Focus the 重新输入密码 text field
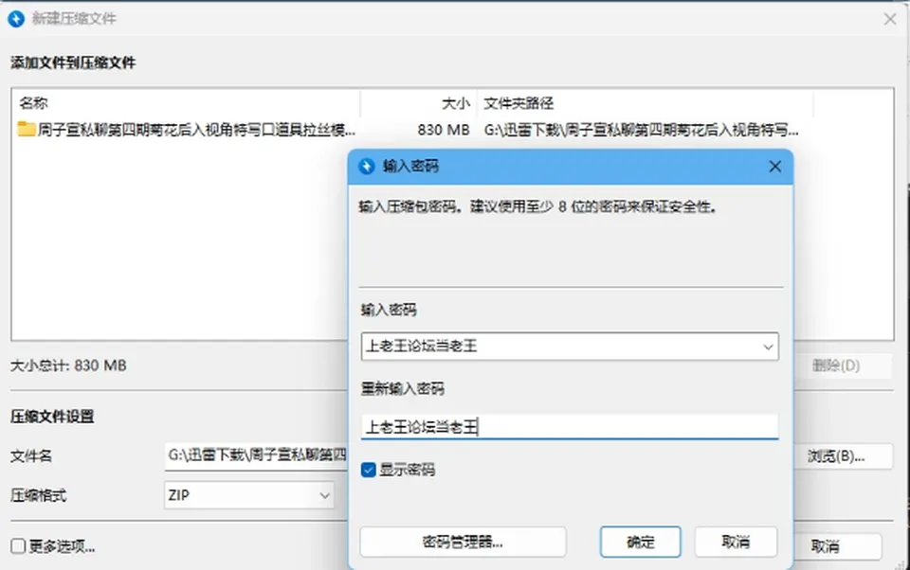The image size is (910, 570). click(570, 427)
